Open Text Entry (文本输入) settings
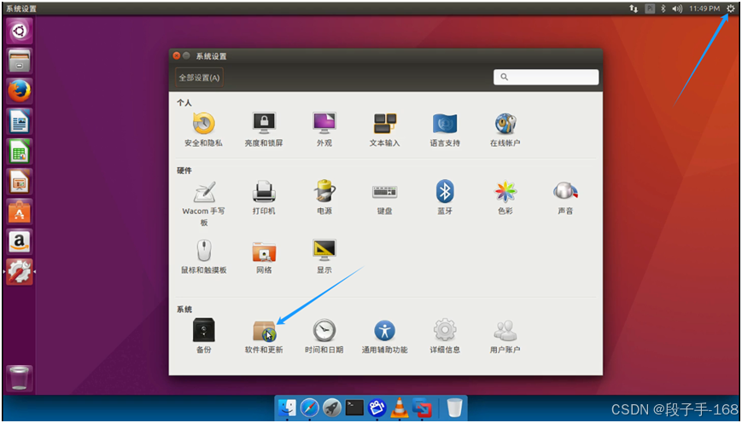 point(385,130)
